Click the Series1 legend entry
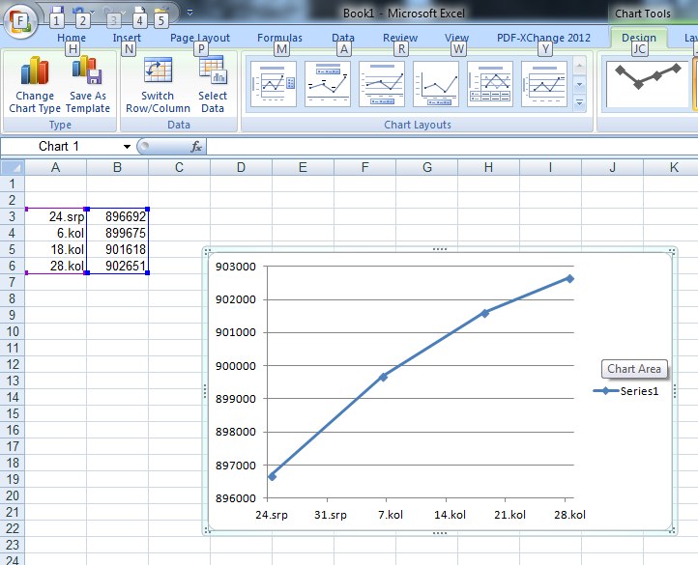Image resolution: width=698 pixels, height=565 pixels. [x=625, y=391]
